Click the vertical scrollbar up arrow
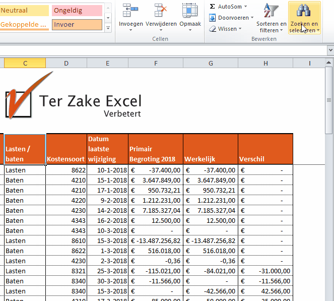 [x=328, y=63]
